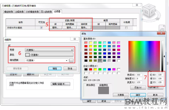Click the 新建颜色 preview swatch
Viewport: 169px width, 110px height.
coord(103,90)
